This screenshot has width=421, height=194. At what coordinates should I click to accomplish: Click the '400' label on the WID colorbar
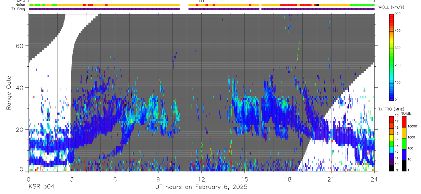[x=398, y=31]
